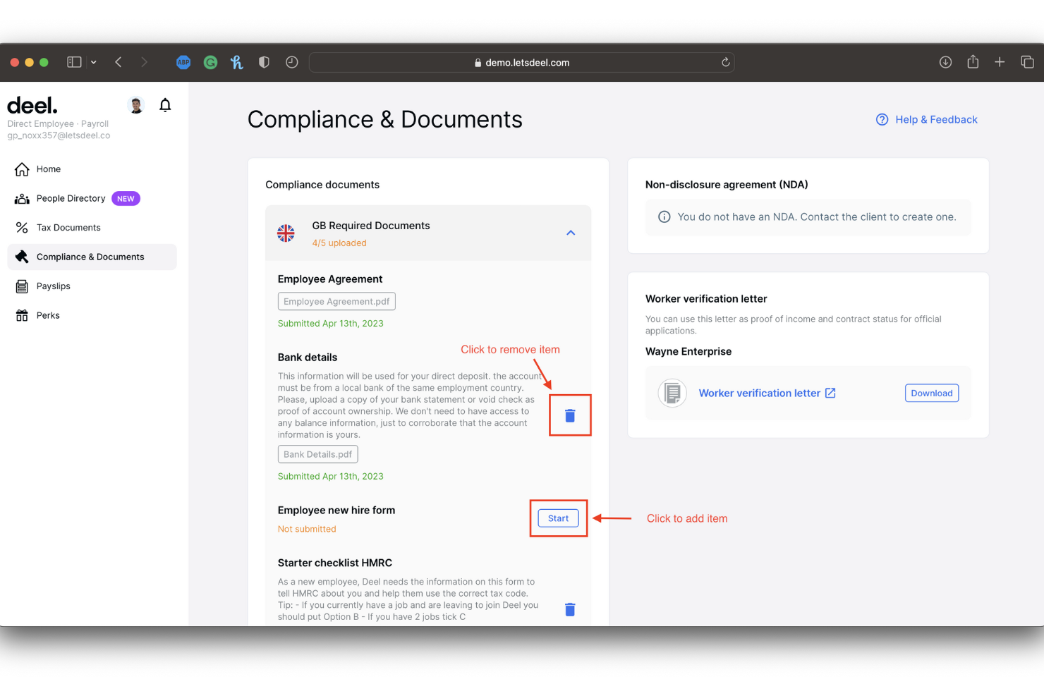Click the 4/5 uploaded progress indicator
This screenshot has width=1044, height=696.
(339, 243)
